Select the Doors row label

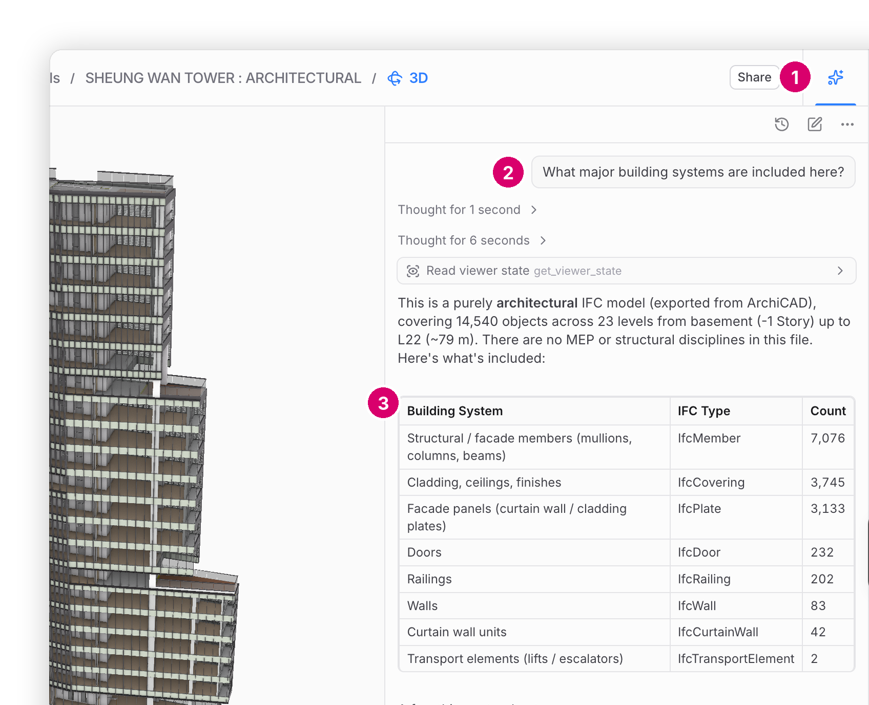point(424,552)
